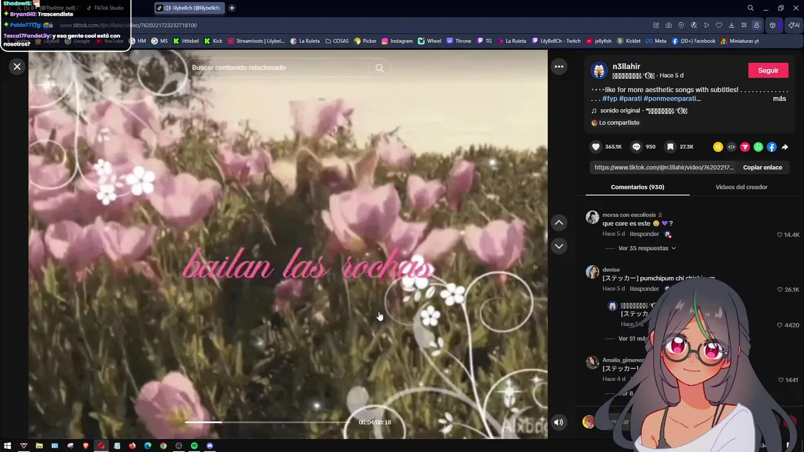
Task: Open the three-dots video options
Action: coord(558,67)
